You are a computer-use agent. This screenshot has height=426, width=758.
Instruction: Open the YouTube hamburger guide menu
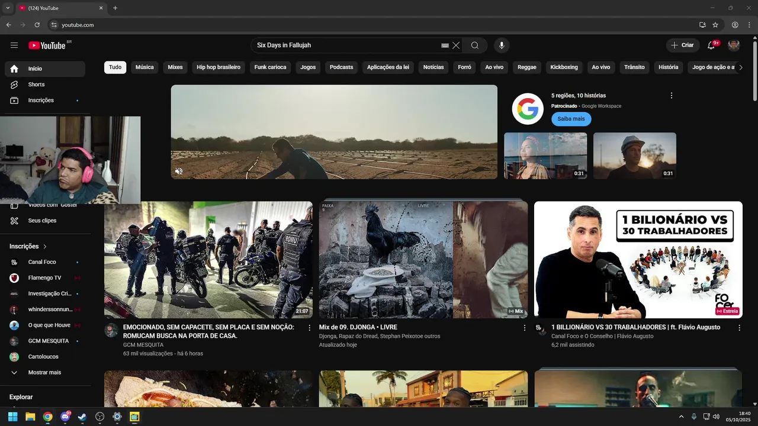[x=14, y=45]
